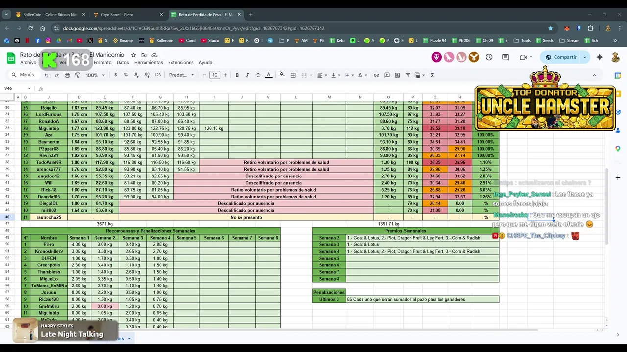Open the functions (sigma) menu

(x=432, y=75)
